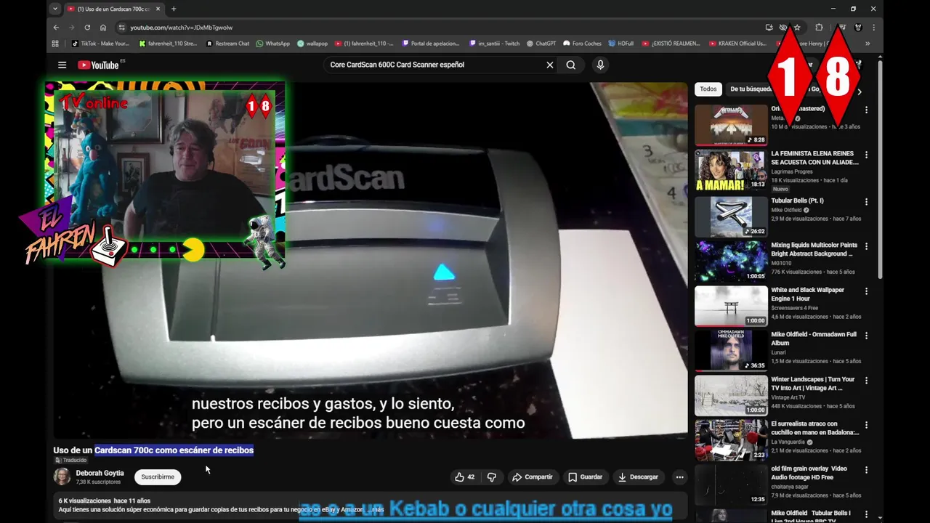Click video title 'Uso de un Cardscan 700c'

(153, 450)
